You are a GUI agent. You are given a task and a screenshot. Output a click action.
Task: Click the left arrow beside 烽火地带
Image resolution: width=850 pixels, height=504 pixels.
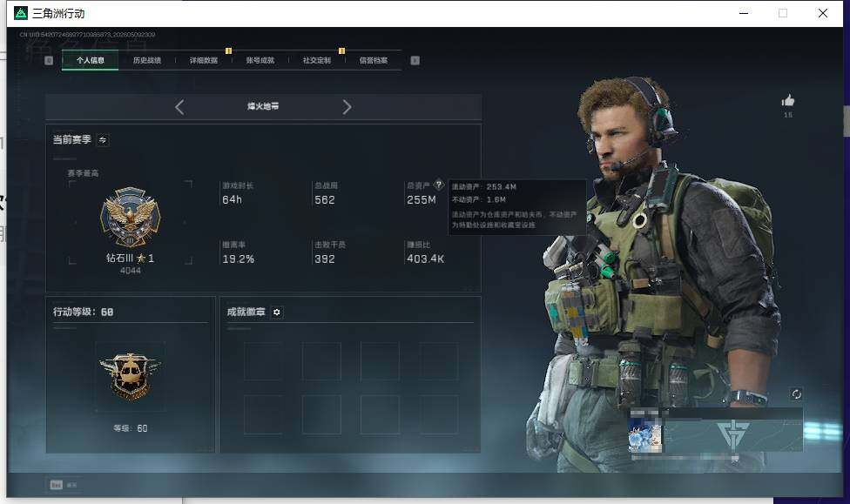(x=179, y=107)
